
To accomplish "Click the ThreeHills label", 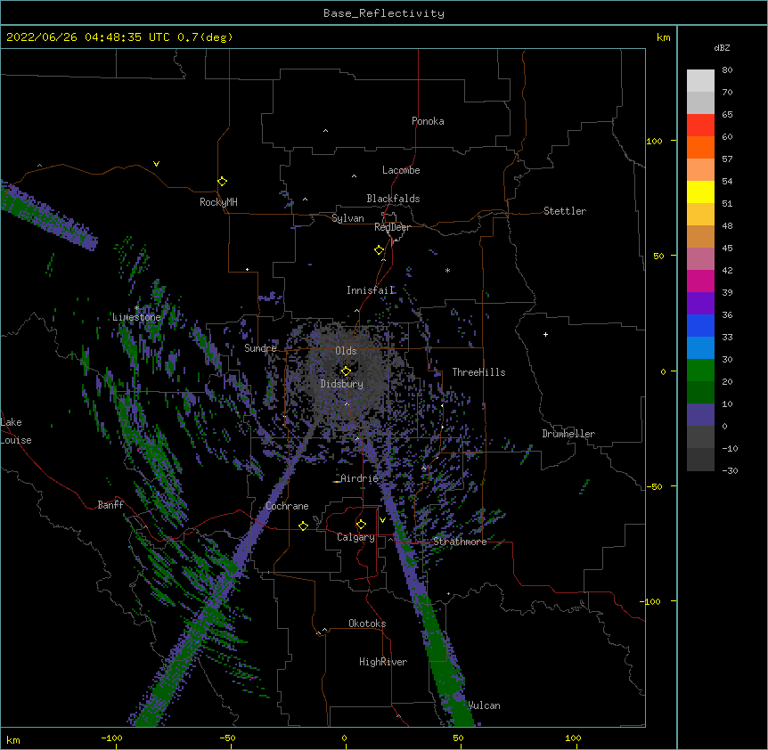I will (x=479, y=372).
